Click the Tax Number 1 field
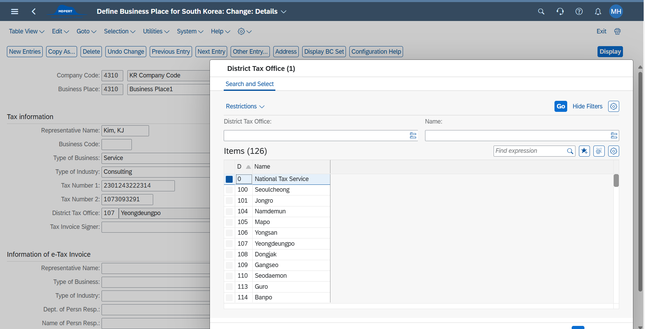645x329 pixels. [x=138, y=186]
